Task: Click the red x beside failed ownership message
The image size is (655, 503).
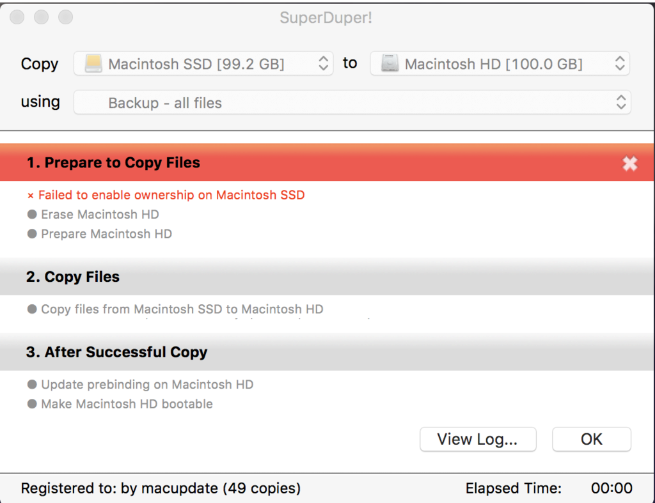Action: (x=30, y=196)
